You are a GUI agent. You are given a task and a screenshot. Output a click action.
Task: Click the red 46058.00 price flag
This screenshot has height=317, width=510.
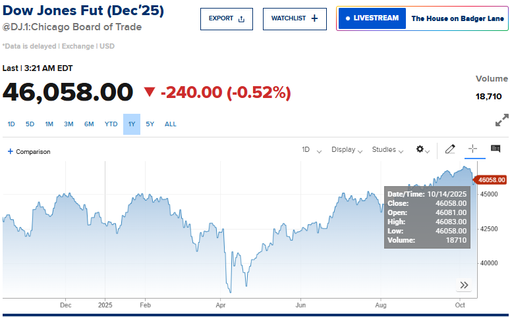point(491,180)
